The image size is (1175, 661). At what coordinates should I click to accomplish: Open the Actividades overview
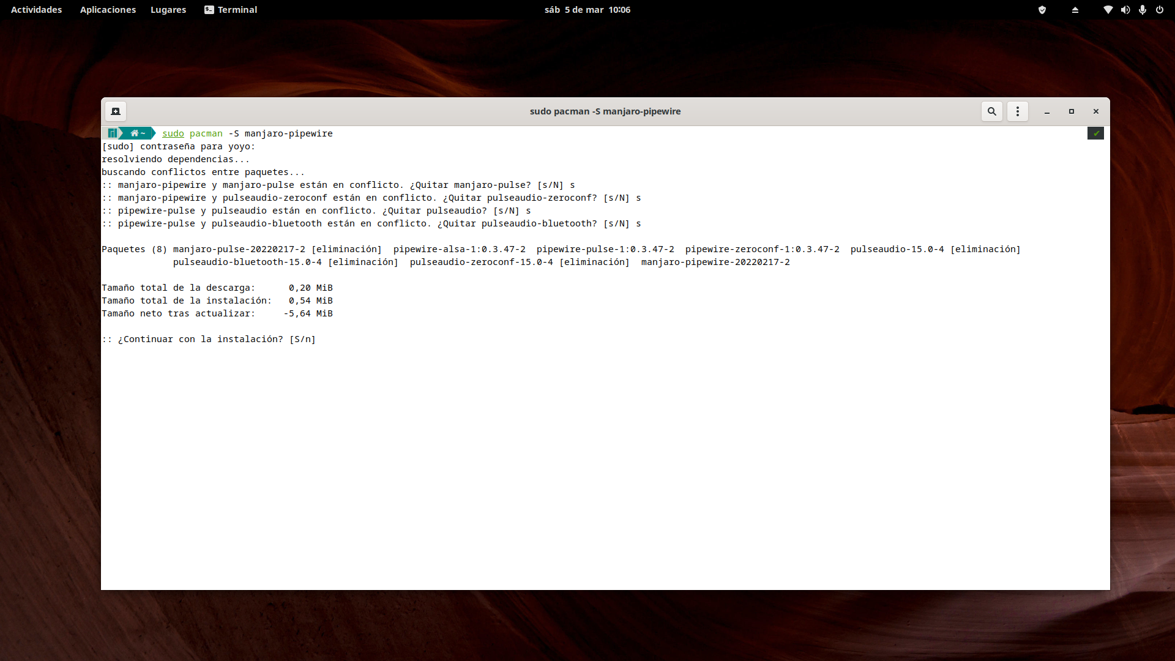pyautogui.click(x=36, y=10)
